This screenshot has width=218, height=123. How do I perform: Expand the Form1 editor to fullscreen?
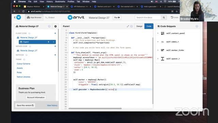pos(128,26)
